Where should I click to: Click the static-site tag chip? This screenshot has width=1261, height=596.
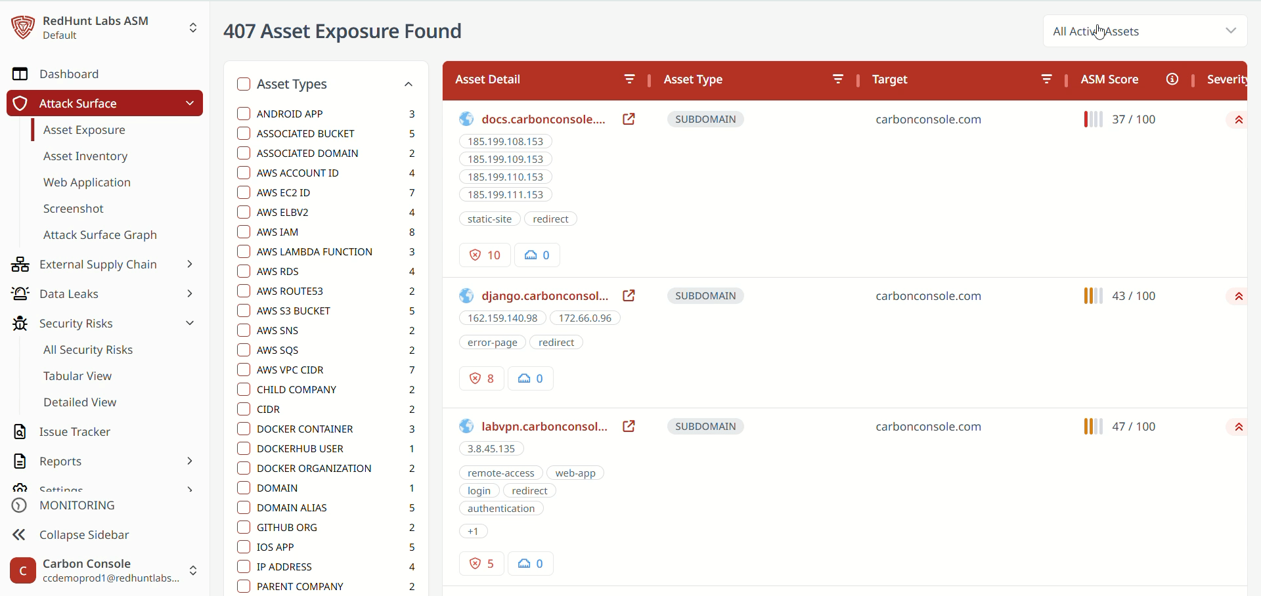(489, 219)
